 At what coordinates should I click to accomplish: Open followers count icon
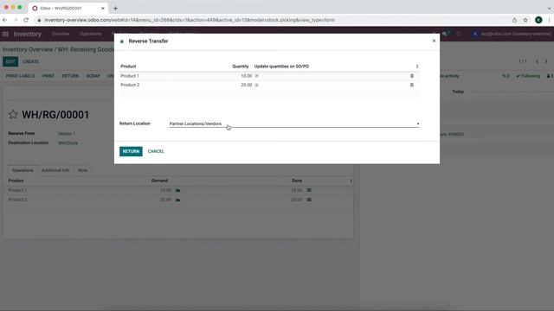coord(550,76)
